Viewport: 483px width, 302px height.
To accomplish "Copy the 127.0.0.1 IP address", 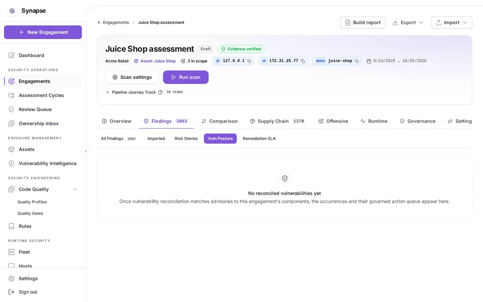I will (249, 61).
